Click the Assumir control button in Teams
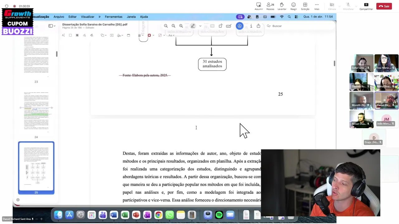The image size is (399, 224). pyautogui.click(x=259, y=6)
